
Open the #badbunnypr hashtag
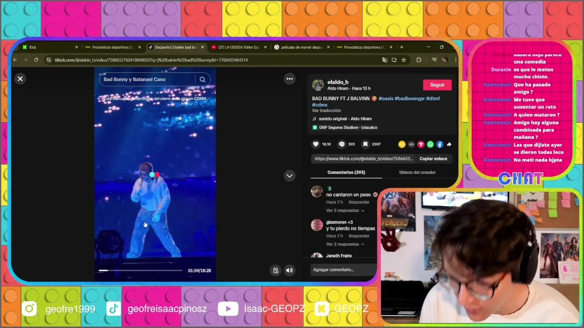[409, 98]
